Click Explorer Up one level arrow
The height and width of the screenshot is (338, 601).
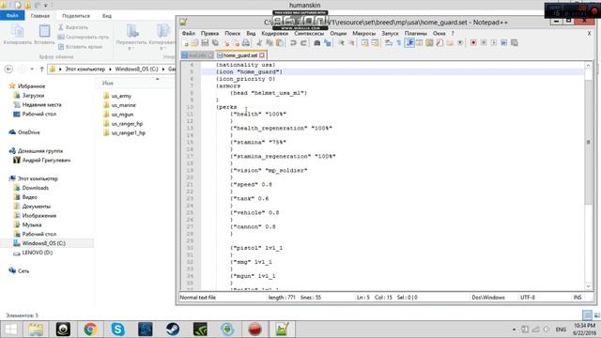(41, 69)
